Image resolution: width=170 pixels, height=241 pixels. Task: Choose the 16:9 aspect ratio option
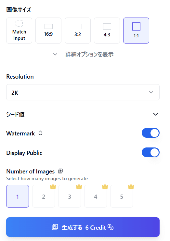tap(48, 31)
